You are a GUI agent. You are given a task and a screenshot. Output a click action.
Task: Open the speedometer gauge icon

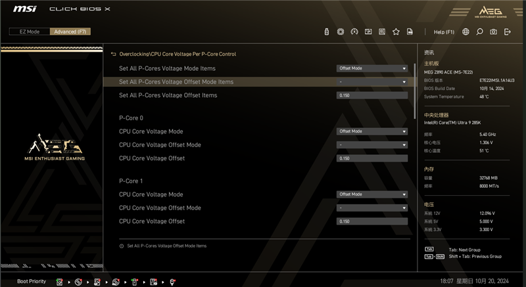354,32
